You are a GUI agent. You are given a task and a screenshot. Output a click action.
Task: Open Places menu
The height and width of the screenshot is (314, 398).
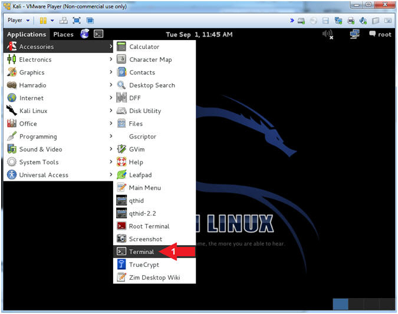(63, 34)
